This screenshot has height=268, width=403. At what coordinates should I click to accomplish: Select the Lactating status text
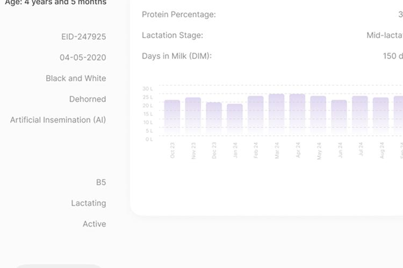tap(89, 203)
